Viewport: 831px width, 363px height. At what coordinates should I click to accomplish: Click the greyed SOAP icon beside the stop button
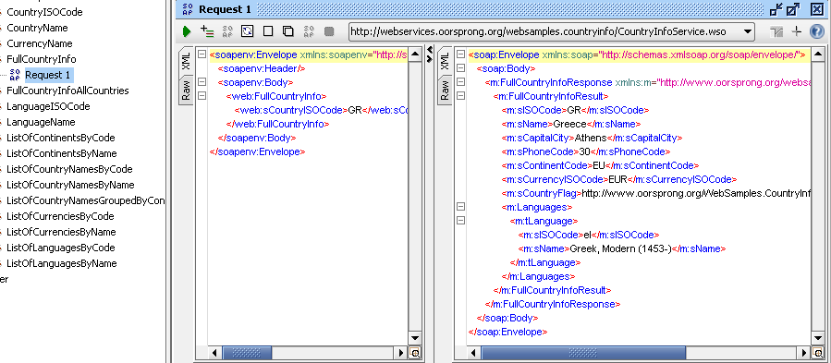point(309,31)
